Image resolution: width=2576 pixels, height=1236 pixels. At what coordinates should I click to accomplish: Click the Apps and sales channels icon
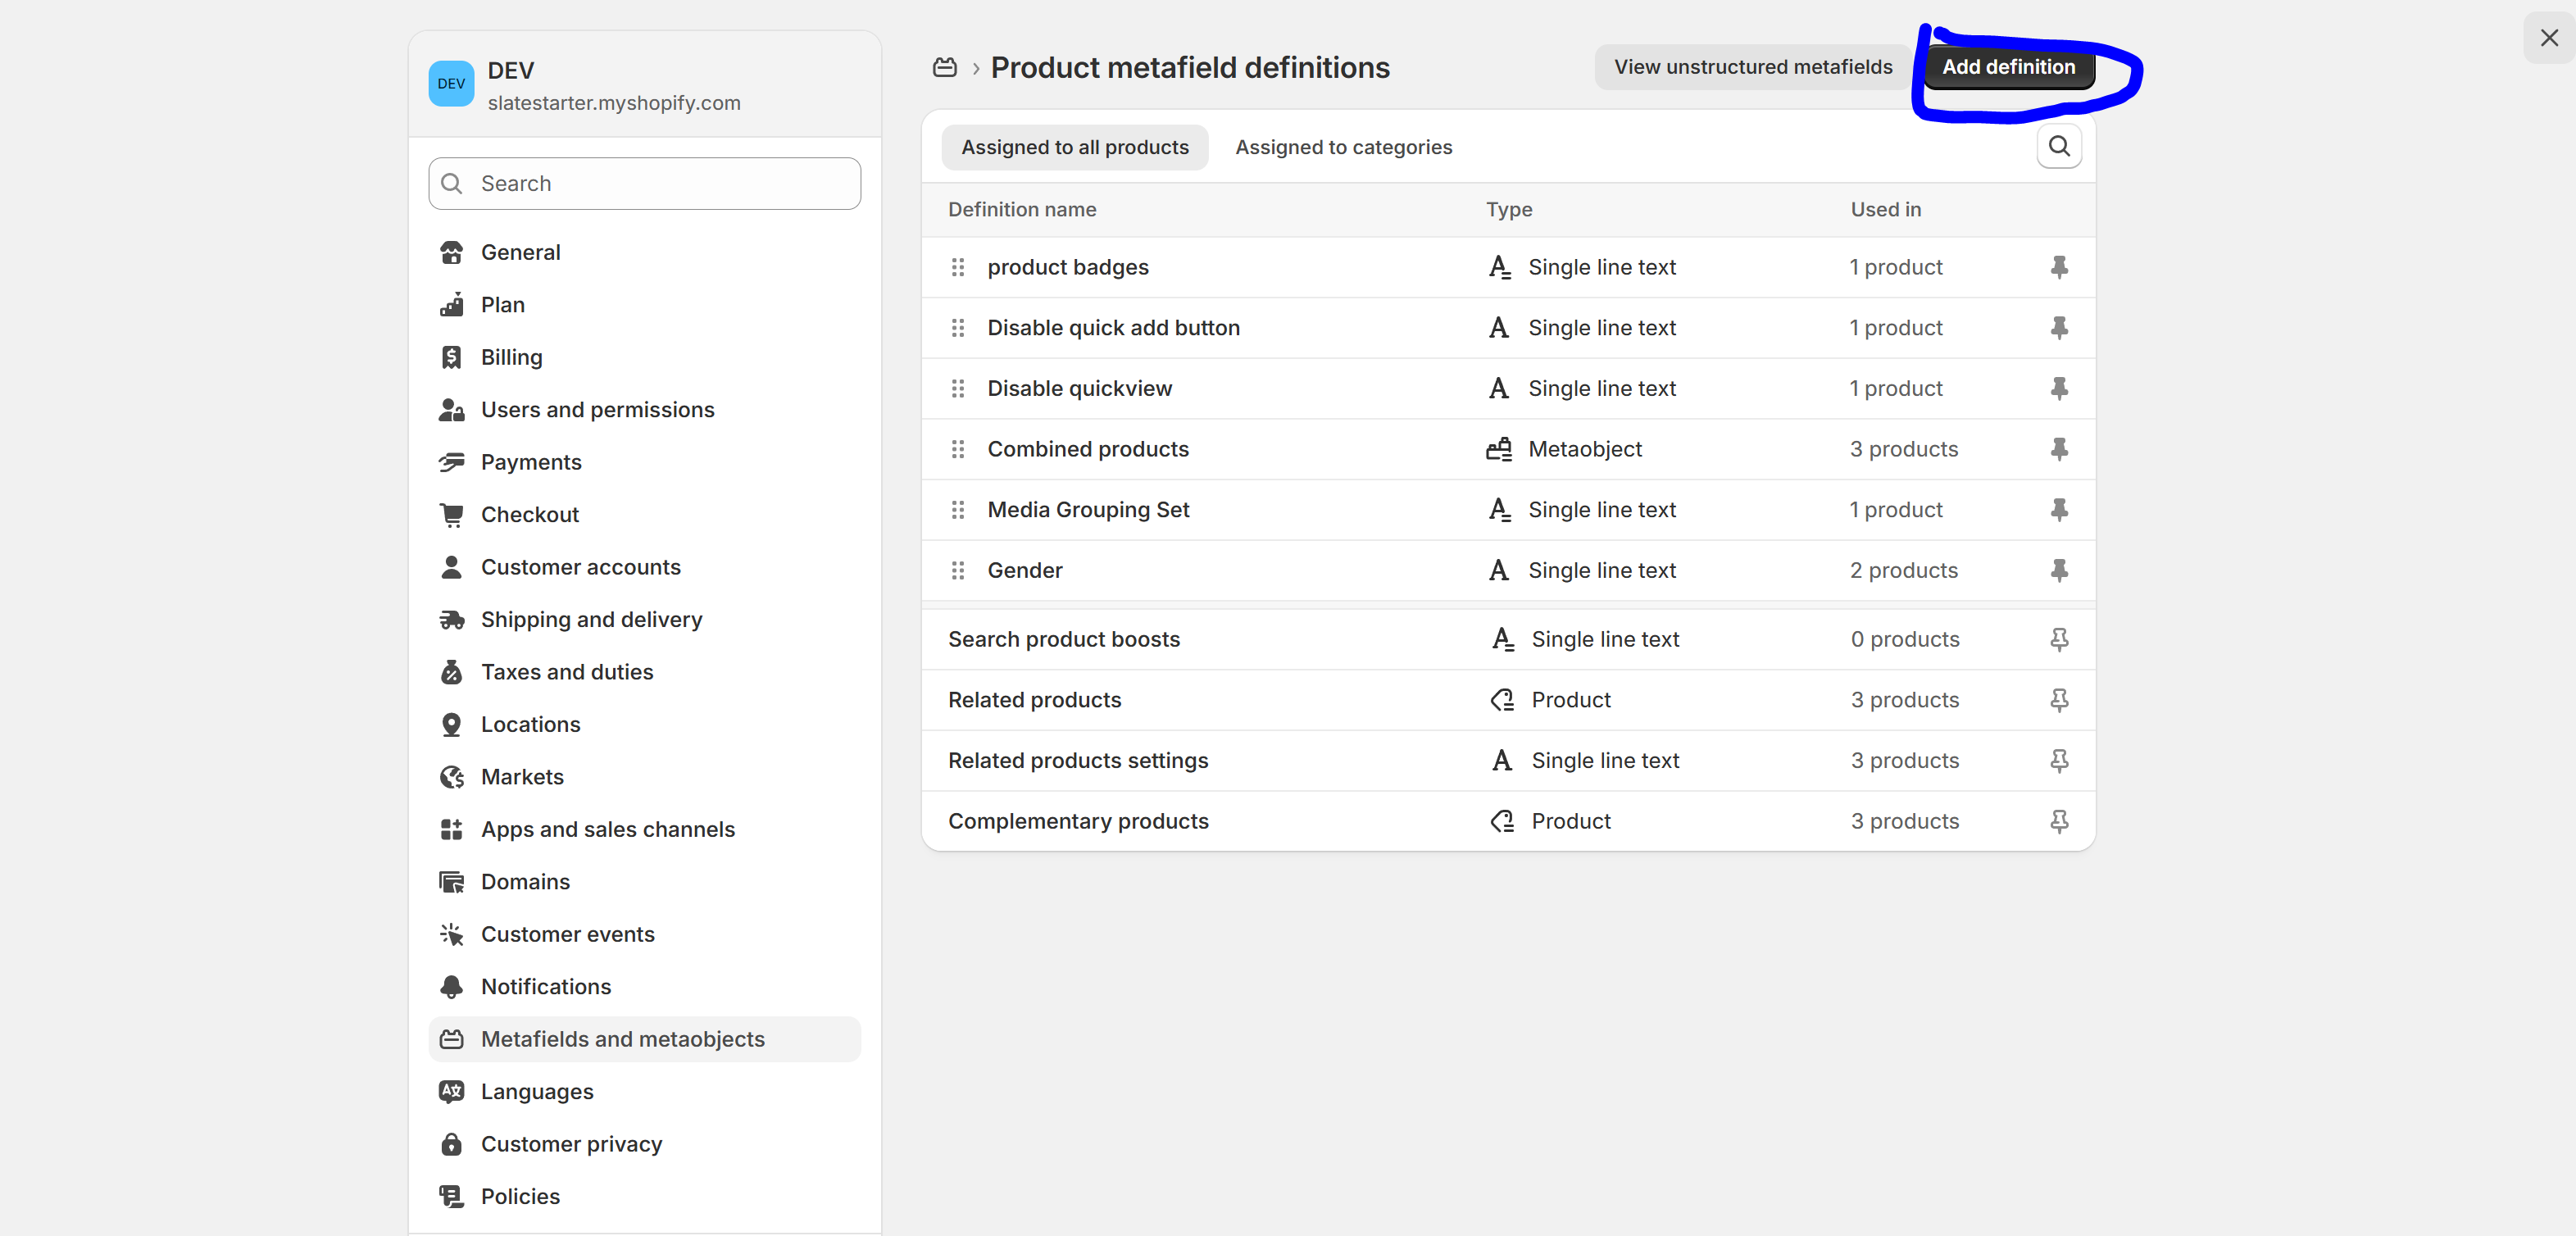[x=452, y=829]
